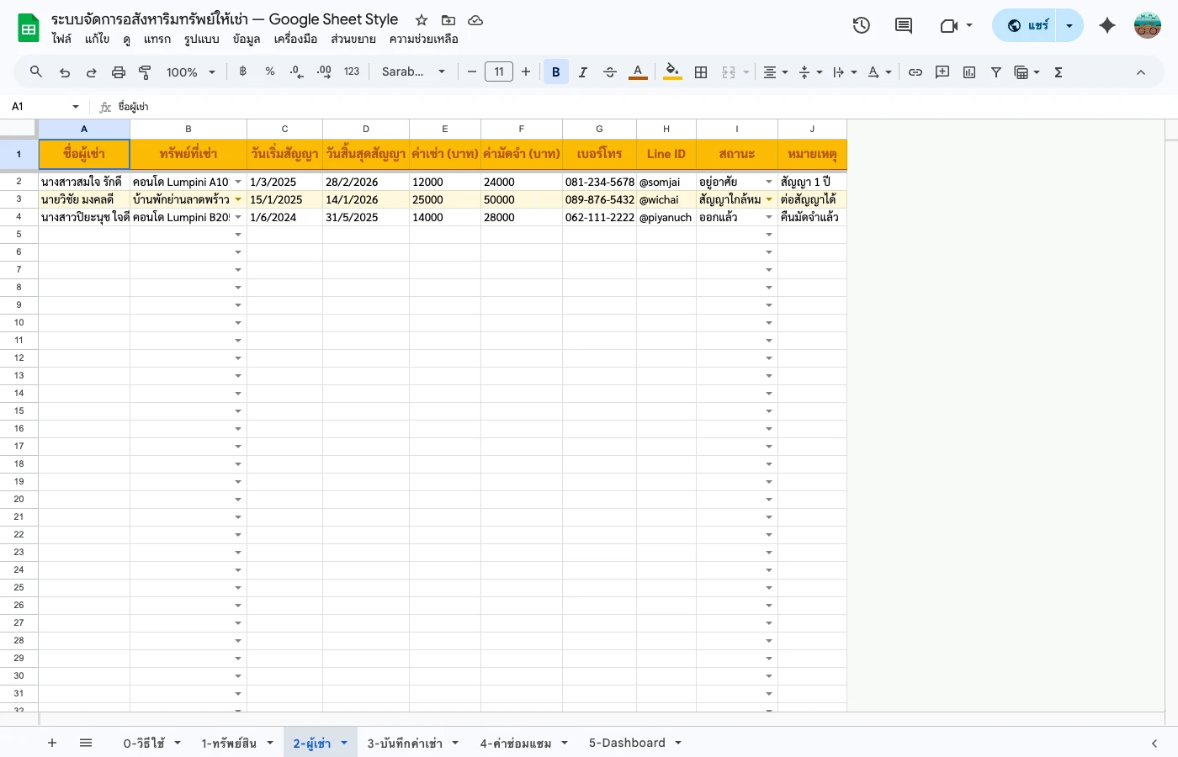The image size is (1178, 757).
Task: Click the paint format roller icon
Action: pos(145,72)
